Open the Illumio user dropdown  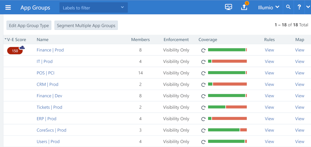(269, 7)
